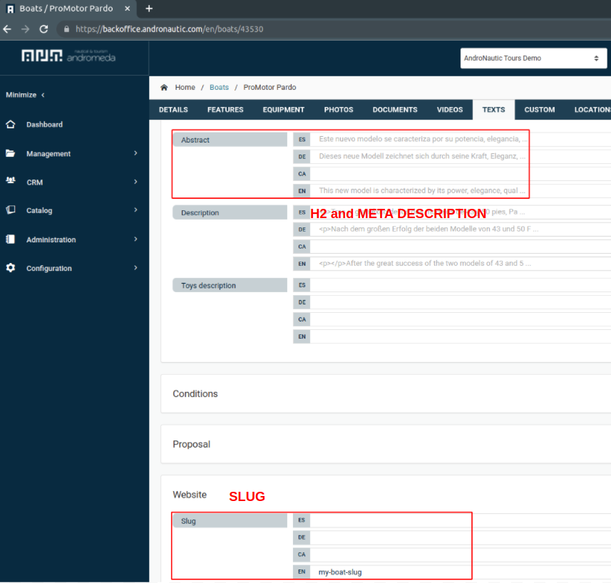Click the Abstract label
This screenshot has width=611, height=583.
pyautogui.click(x=230, y=140)
